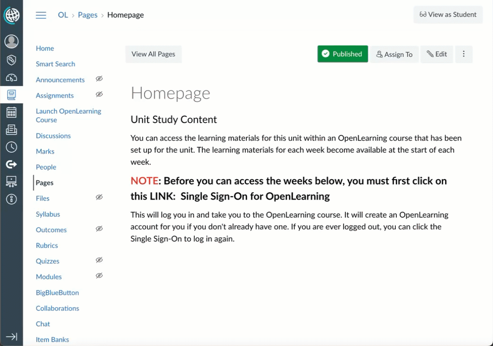The width and height of the screenshot is (493, 346).
Task: Click Single Sign-On for OpenLearning link text
Action: pos(255,196)
